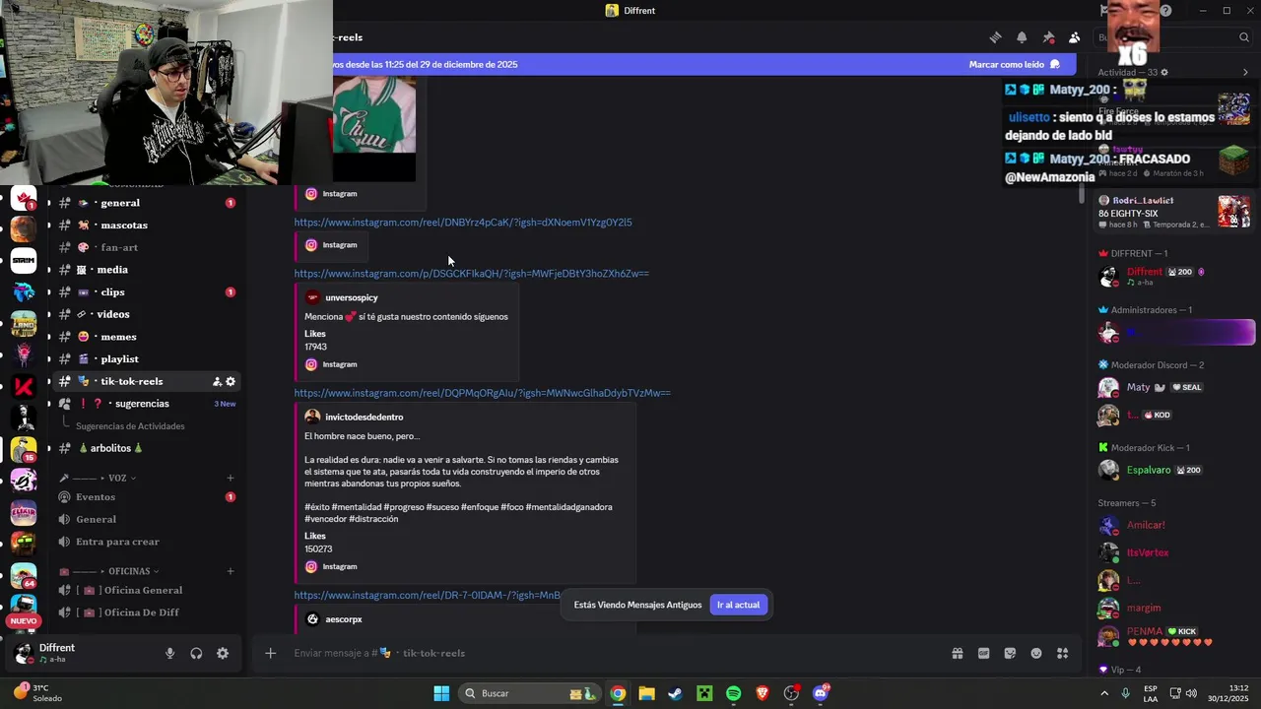Open Sugerencias de Actividades thread
This screenshot has height=709, width=1261.
[130, 426]
